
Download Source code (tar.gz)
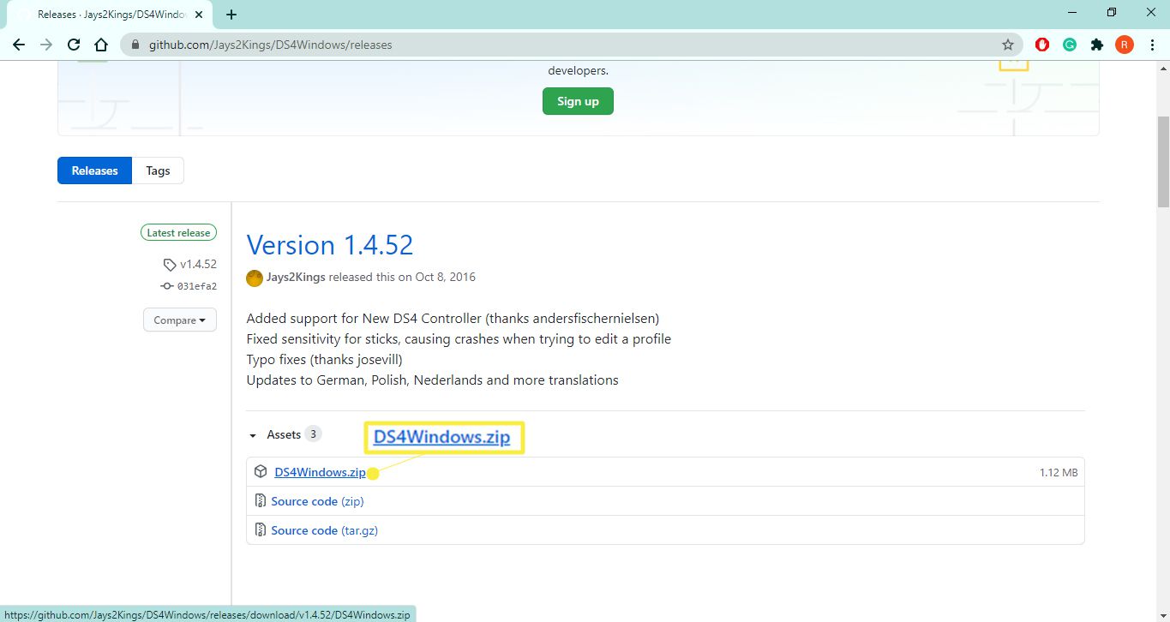click(x=324, y=530)
